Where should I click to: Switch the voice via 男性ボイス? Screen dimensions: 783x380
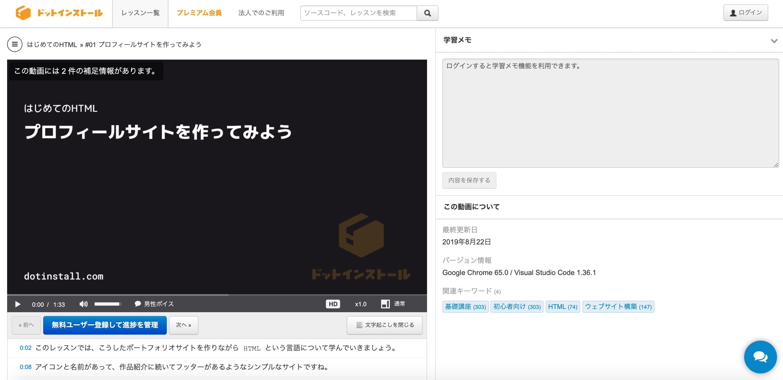[154, 304]
